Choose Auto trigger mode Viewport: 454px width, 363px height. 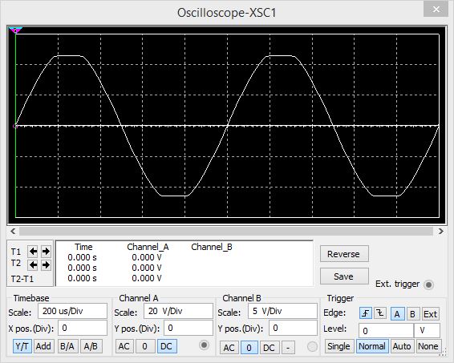(x=402, y=346)
